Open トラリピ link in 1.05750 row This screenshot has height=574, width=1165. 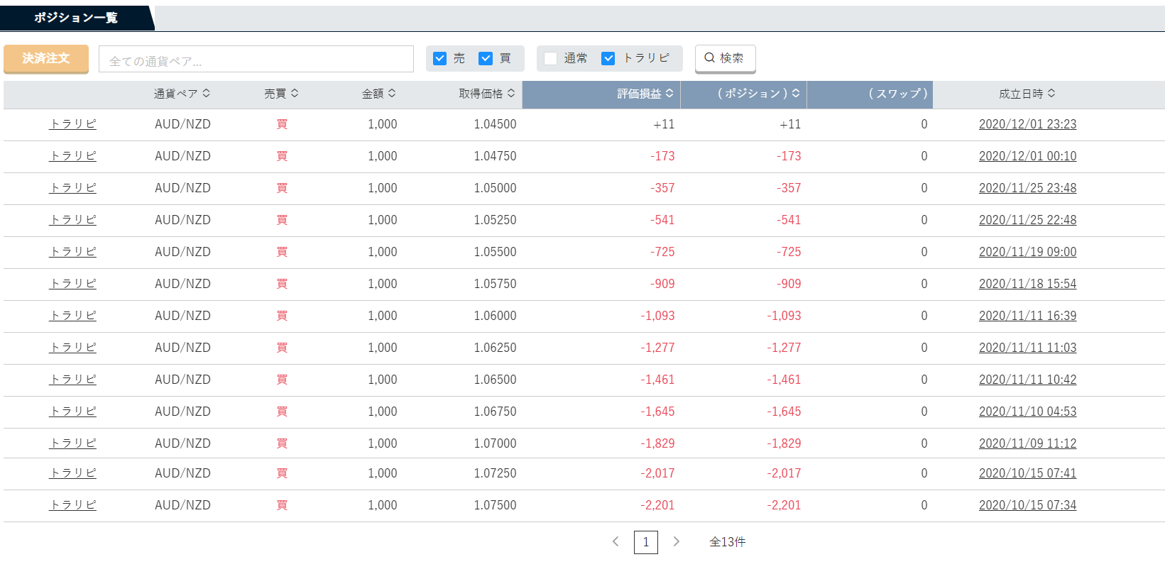click(73, 284)
